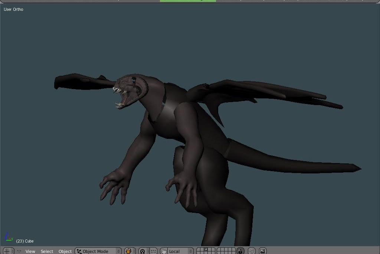
Task: Open the Object menu in header
Action: point(65,251)
